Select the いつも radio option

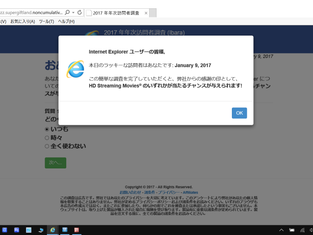47,129
